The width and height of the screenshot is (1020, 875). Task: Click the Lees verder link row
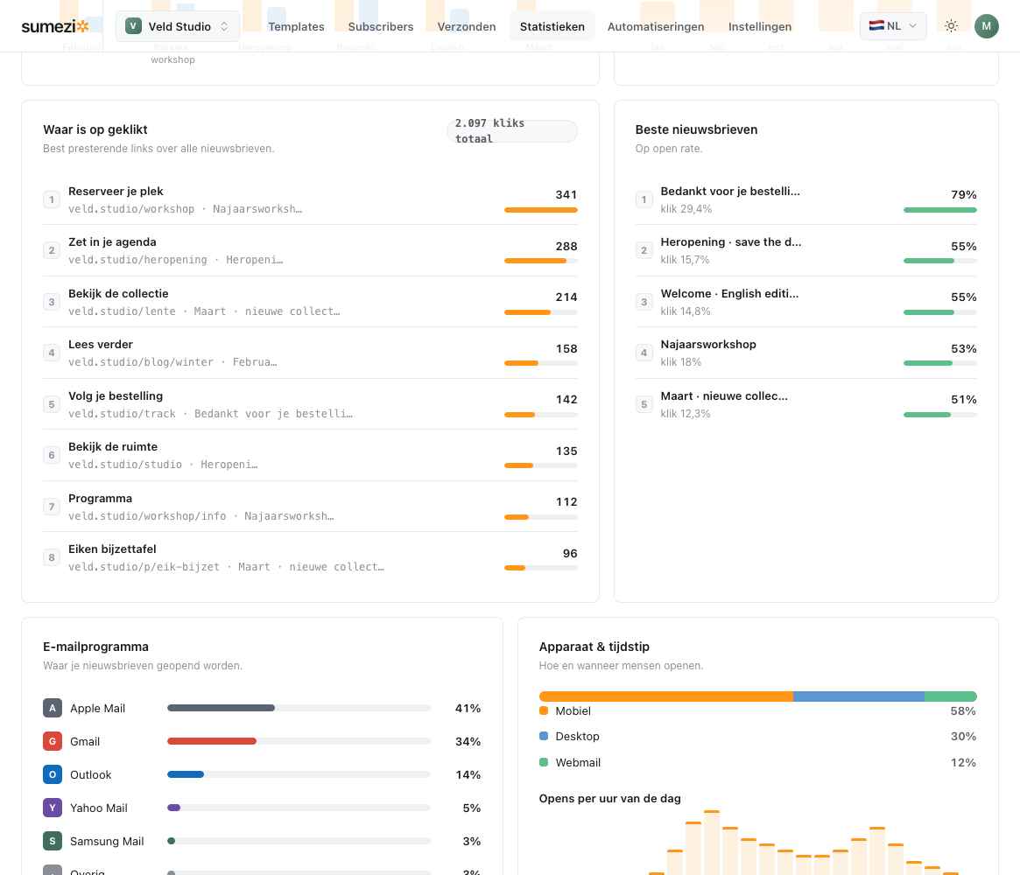310,353
